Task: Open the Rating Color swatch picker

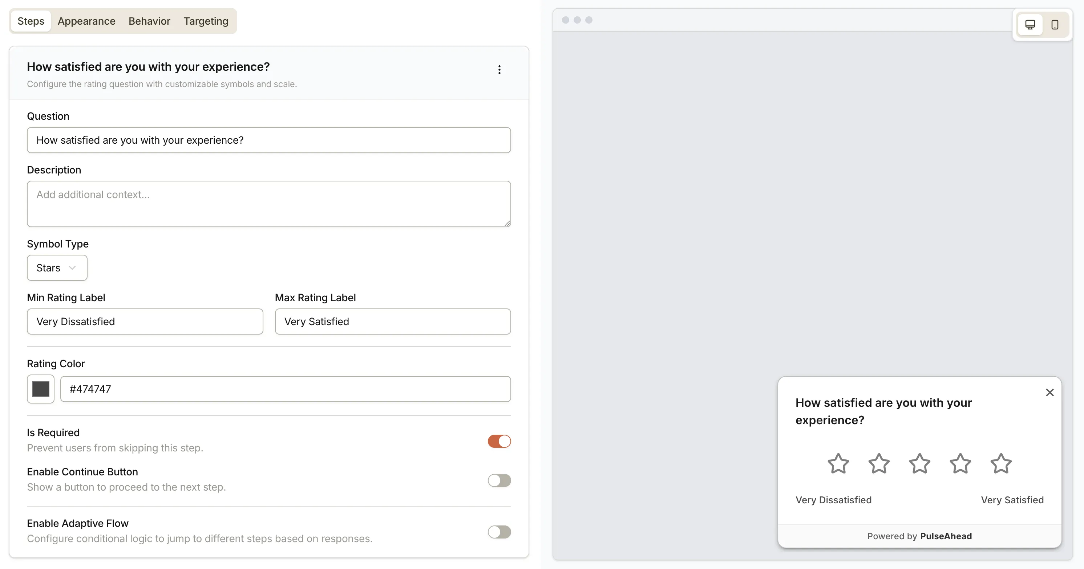Action: point(41,389)
